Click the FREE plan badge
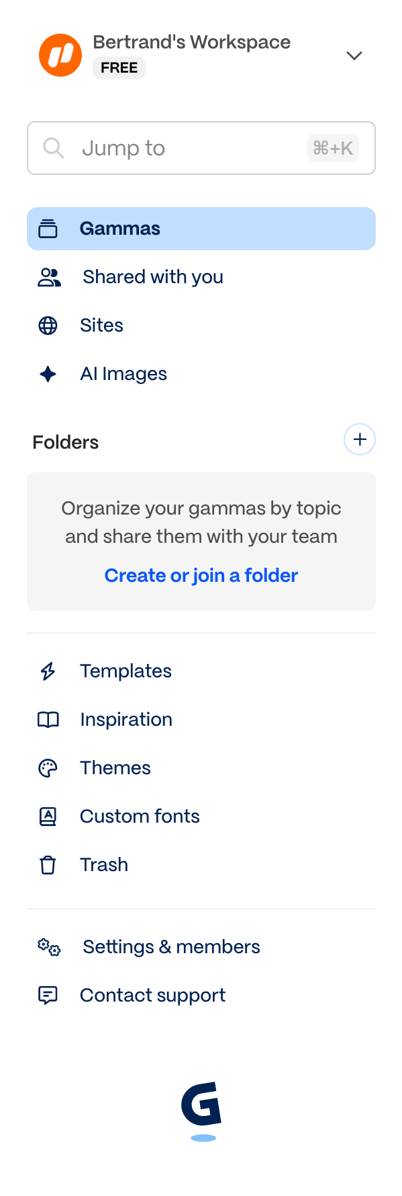 click(x=119, y=68)
